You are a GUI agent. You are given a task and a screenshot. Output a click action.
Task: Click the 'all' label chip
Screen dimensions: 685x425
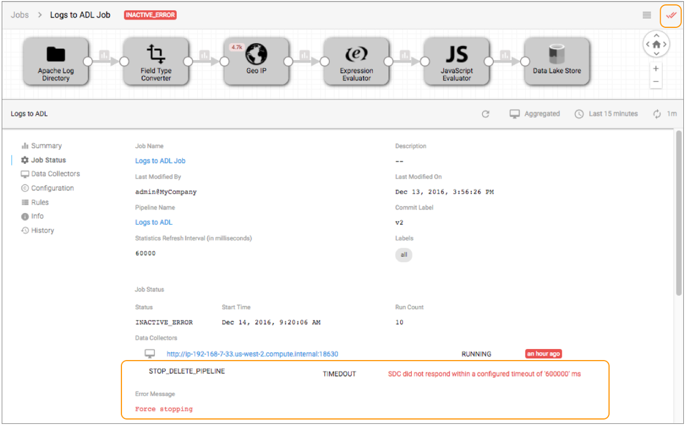coord(404,254)
